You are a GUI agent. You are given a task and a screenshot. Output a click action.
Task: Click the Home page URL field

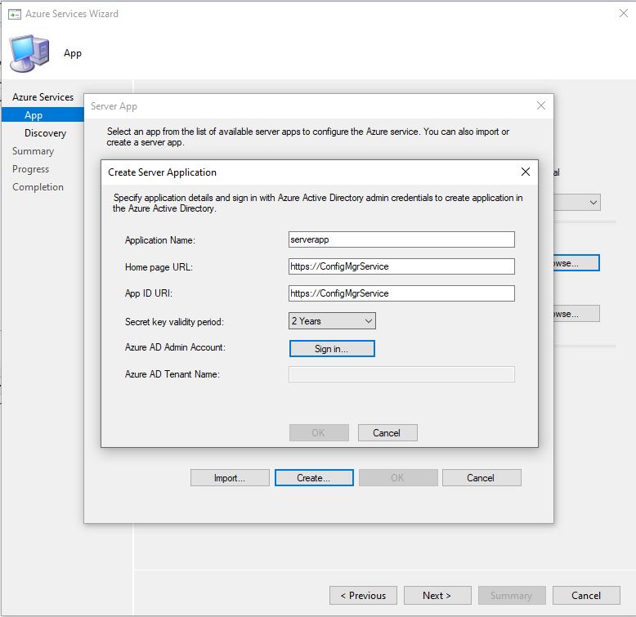click(401, 266)
